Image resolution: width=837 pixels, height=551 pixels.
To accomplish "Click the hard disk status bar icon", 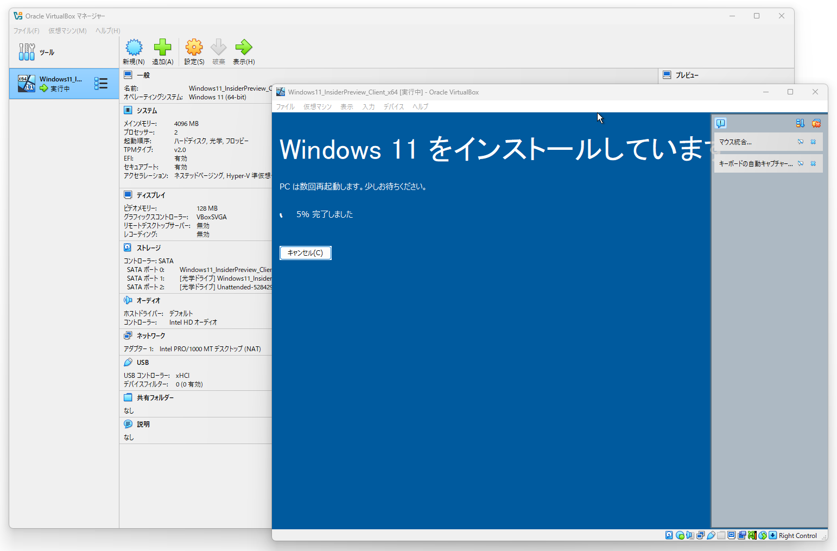I will pos(669,535).
